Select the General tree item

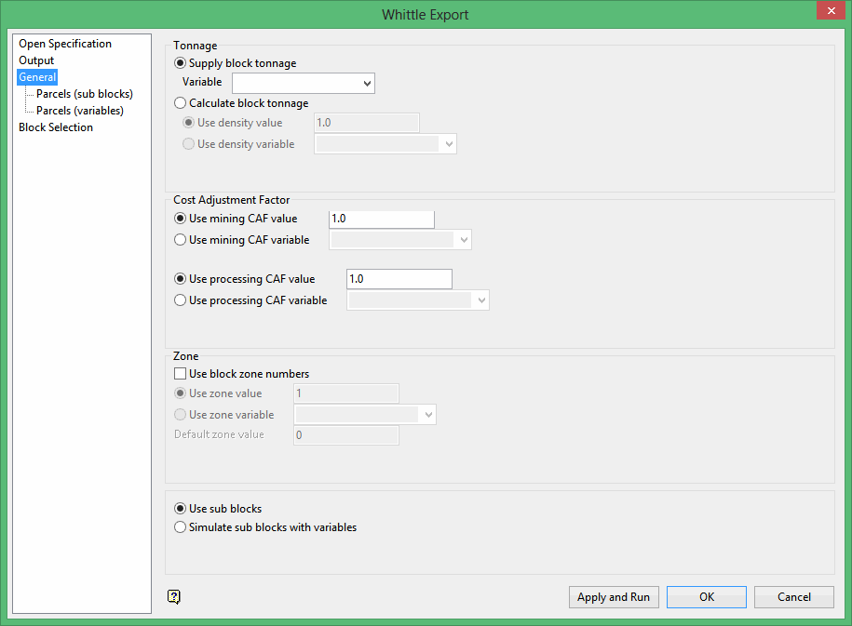click(37, 77)
